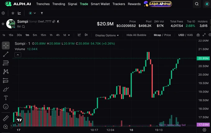The image size is (211, 133).
Task: Open the search icon in header
Action: coord(197,4)
